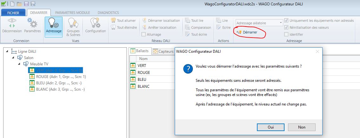Click the Déconnexion icon
Image resolution: width=360 pixels, height=138 pixels.
tap(12, 23)
